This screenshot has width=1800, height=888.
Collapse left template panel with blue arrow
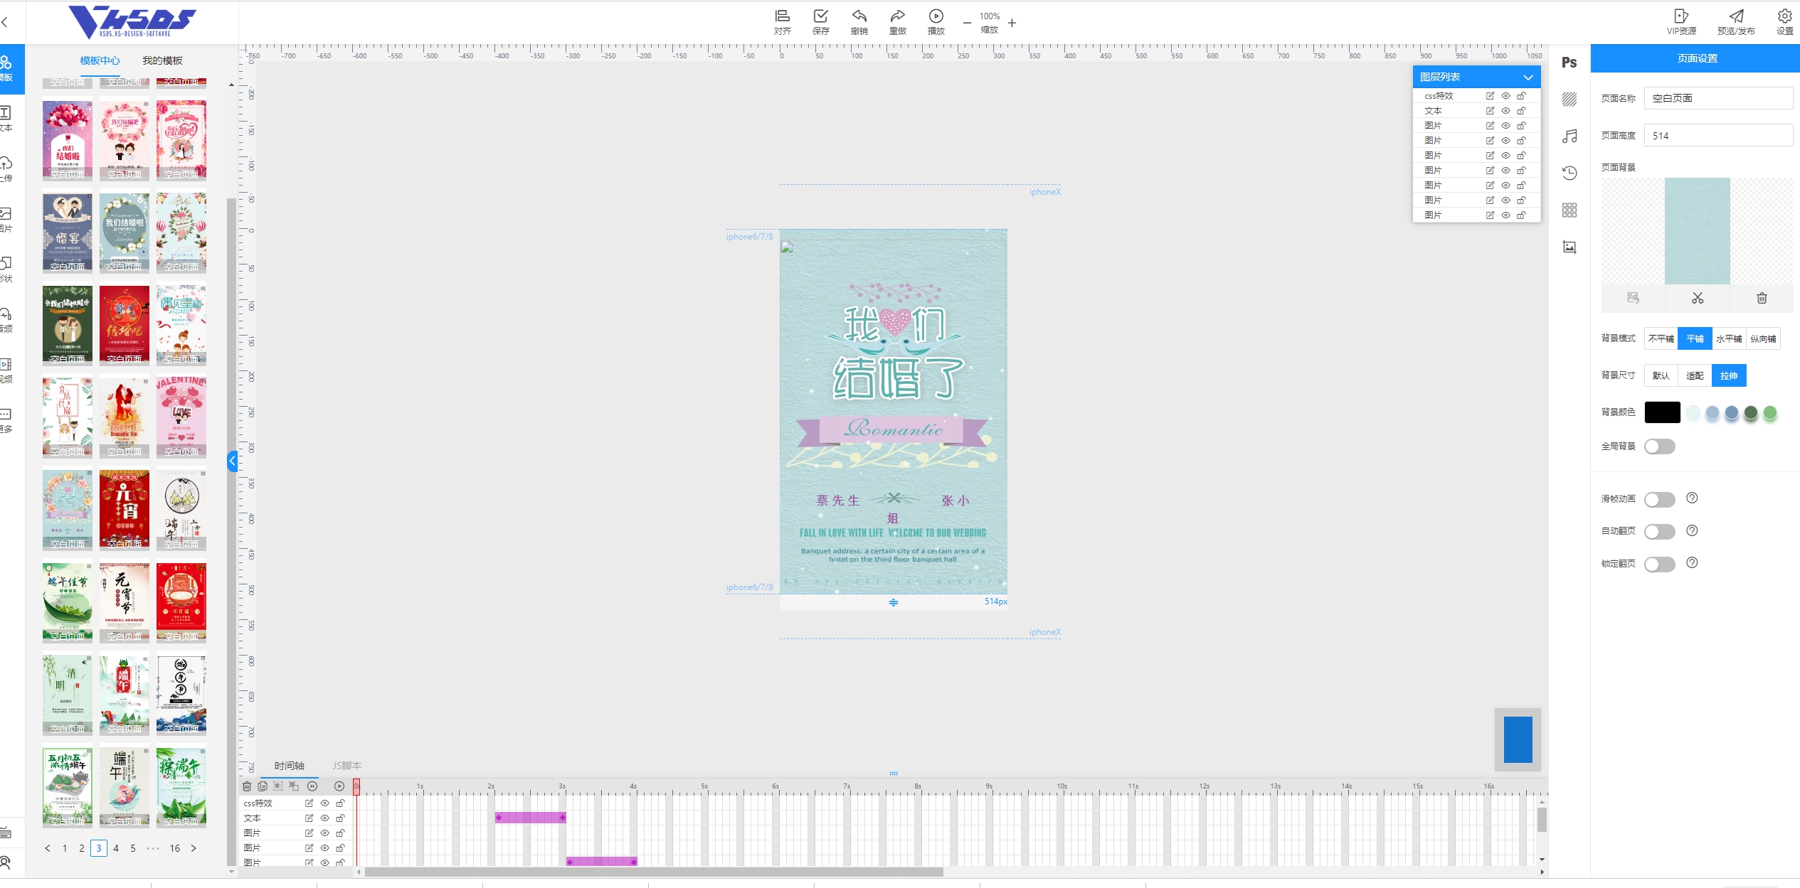pos(232,461)
